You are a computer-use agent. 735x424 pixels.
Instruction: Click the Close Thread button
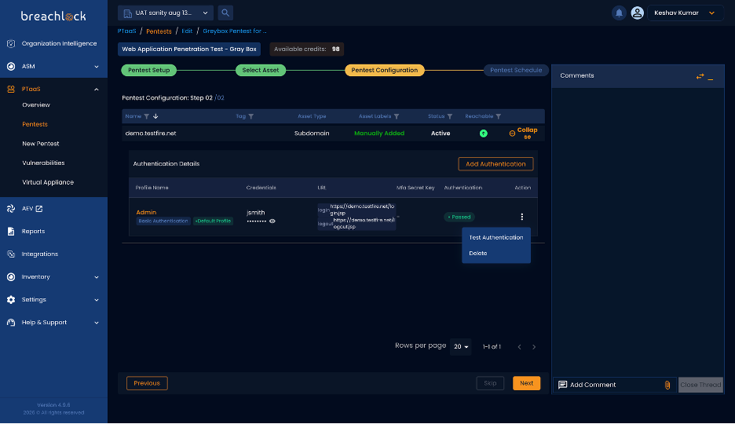pyautogui.click(x=700, y=385)
